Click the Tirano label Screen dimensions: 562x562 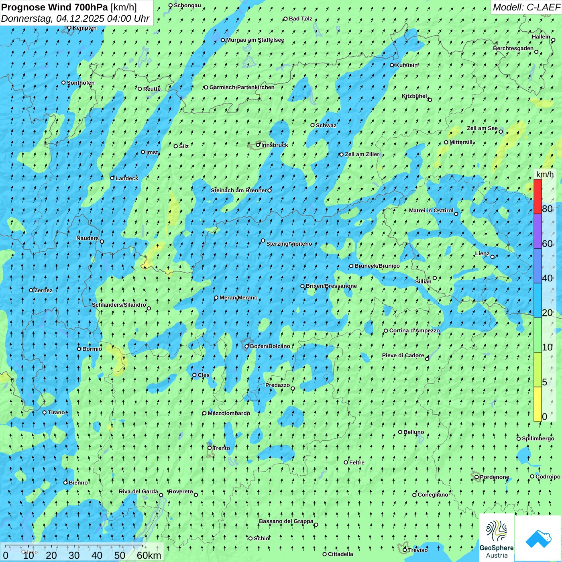click(x=56, y=412)
